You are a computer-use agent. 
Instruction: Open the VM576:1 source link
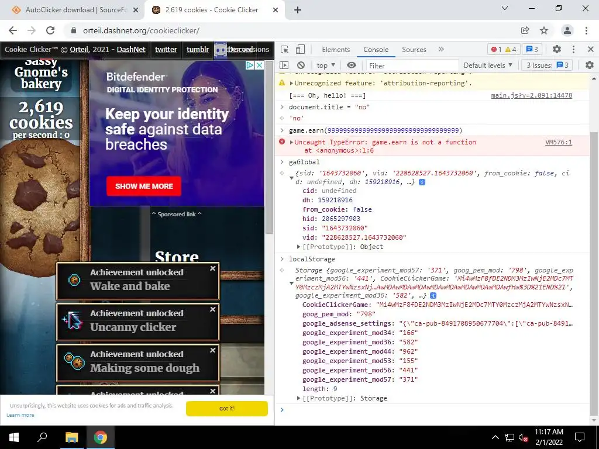(559, 143)
